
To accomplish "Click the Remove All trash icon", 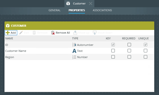I will point(53,33).
